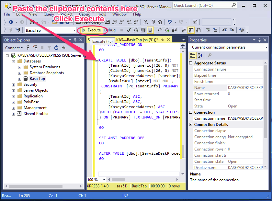This screenshot has width=272, height=201.
Task: Click Comment Out Selected Lines icon
Action: pyautogui.click(x=208, y=30)
